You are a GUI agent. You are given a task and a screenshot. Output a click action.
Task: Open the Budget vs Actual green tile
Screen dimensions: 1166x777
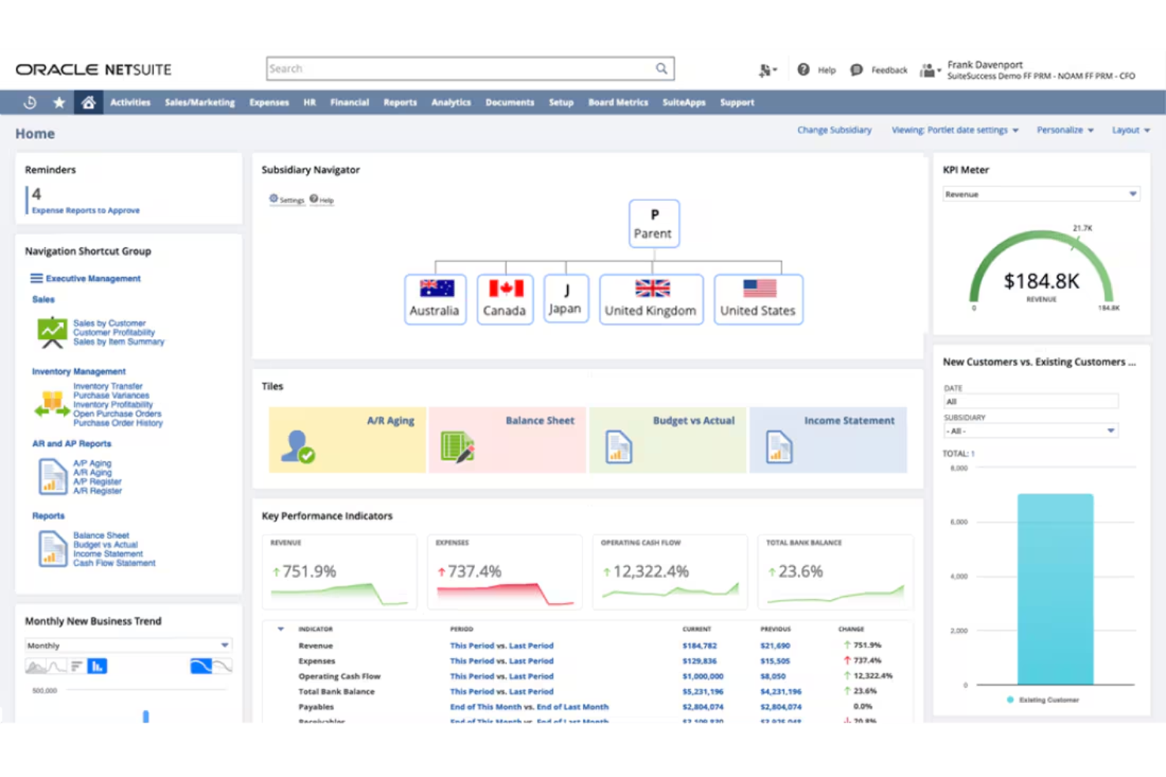[x=667, y=439]
